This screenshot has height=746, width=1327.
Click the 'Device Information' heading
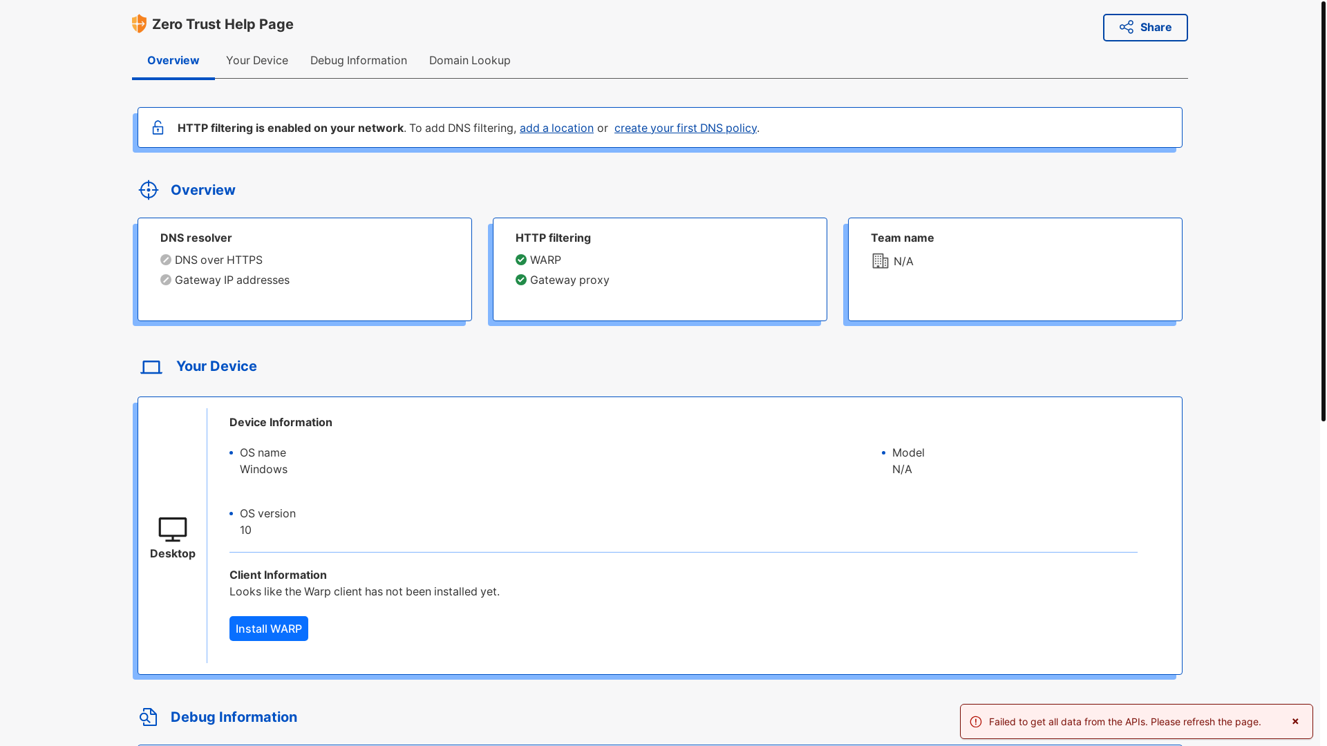[x=281, y=422]
